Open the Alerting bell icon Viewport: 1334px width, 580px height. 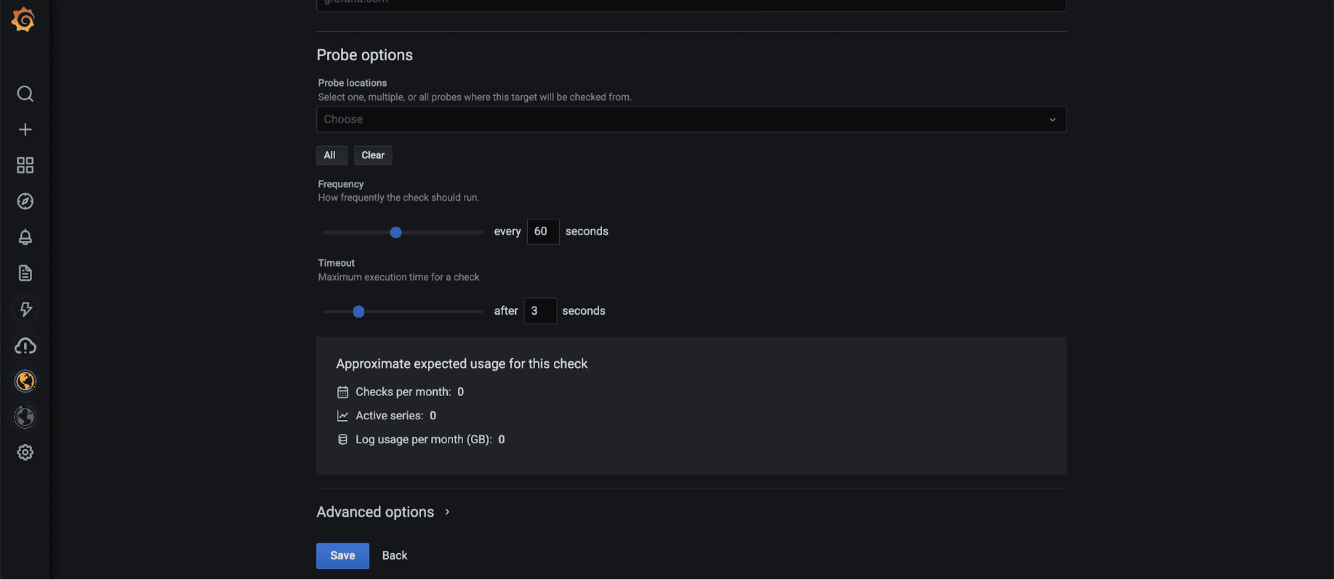(25, 237)
